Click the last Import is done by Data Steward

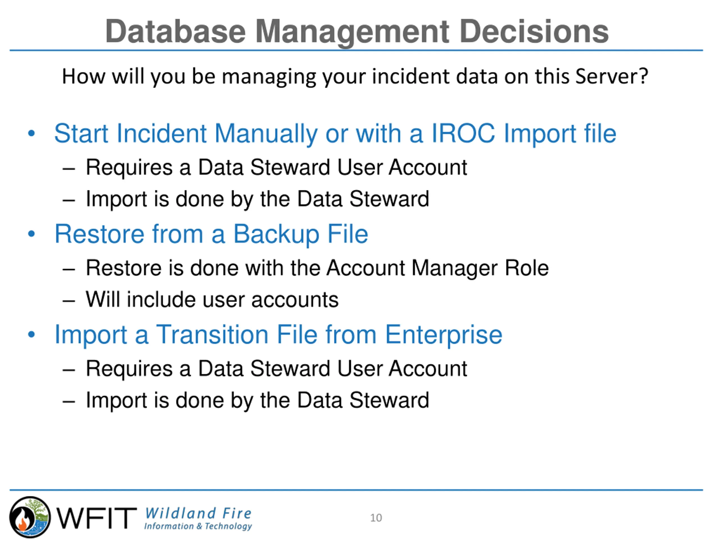point(258,401)
